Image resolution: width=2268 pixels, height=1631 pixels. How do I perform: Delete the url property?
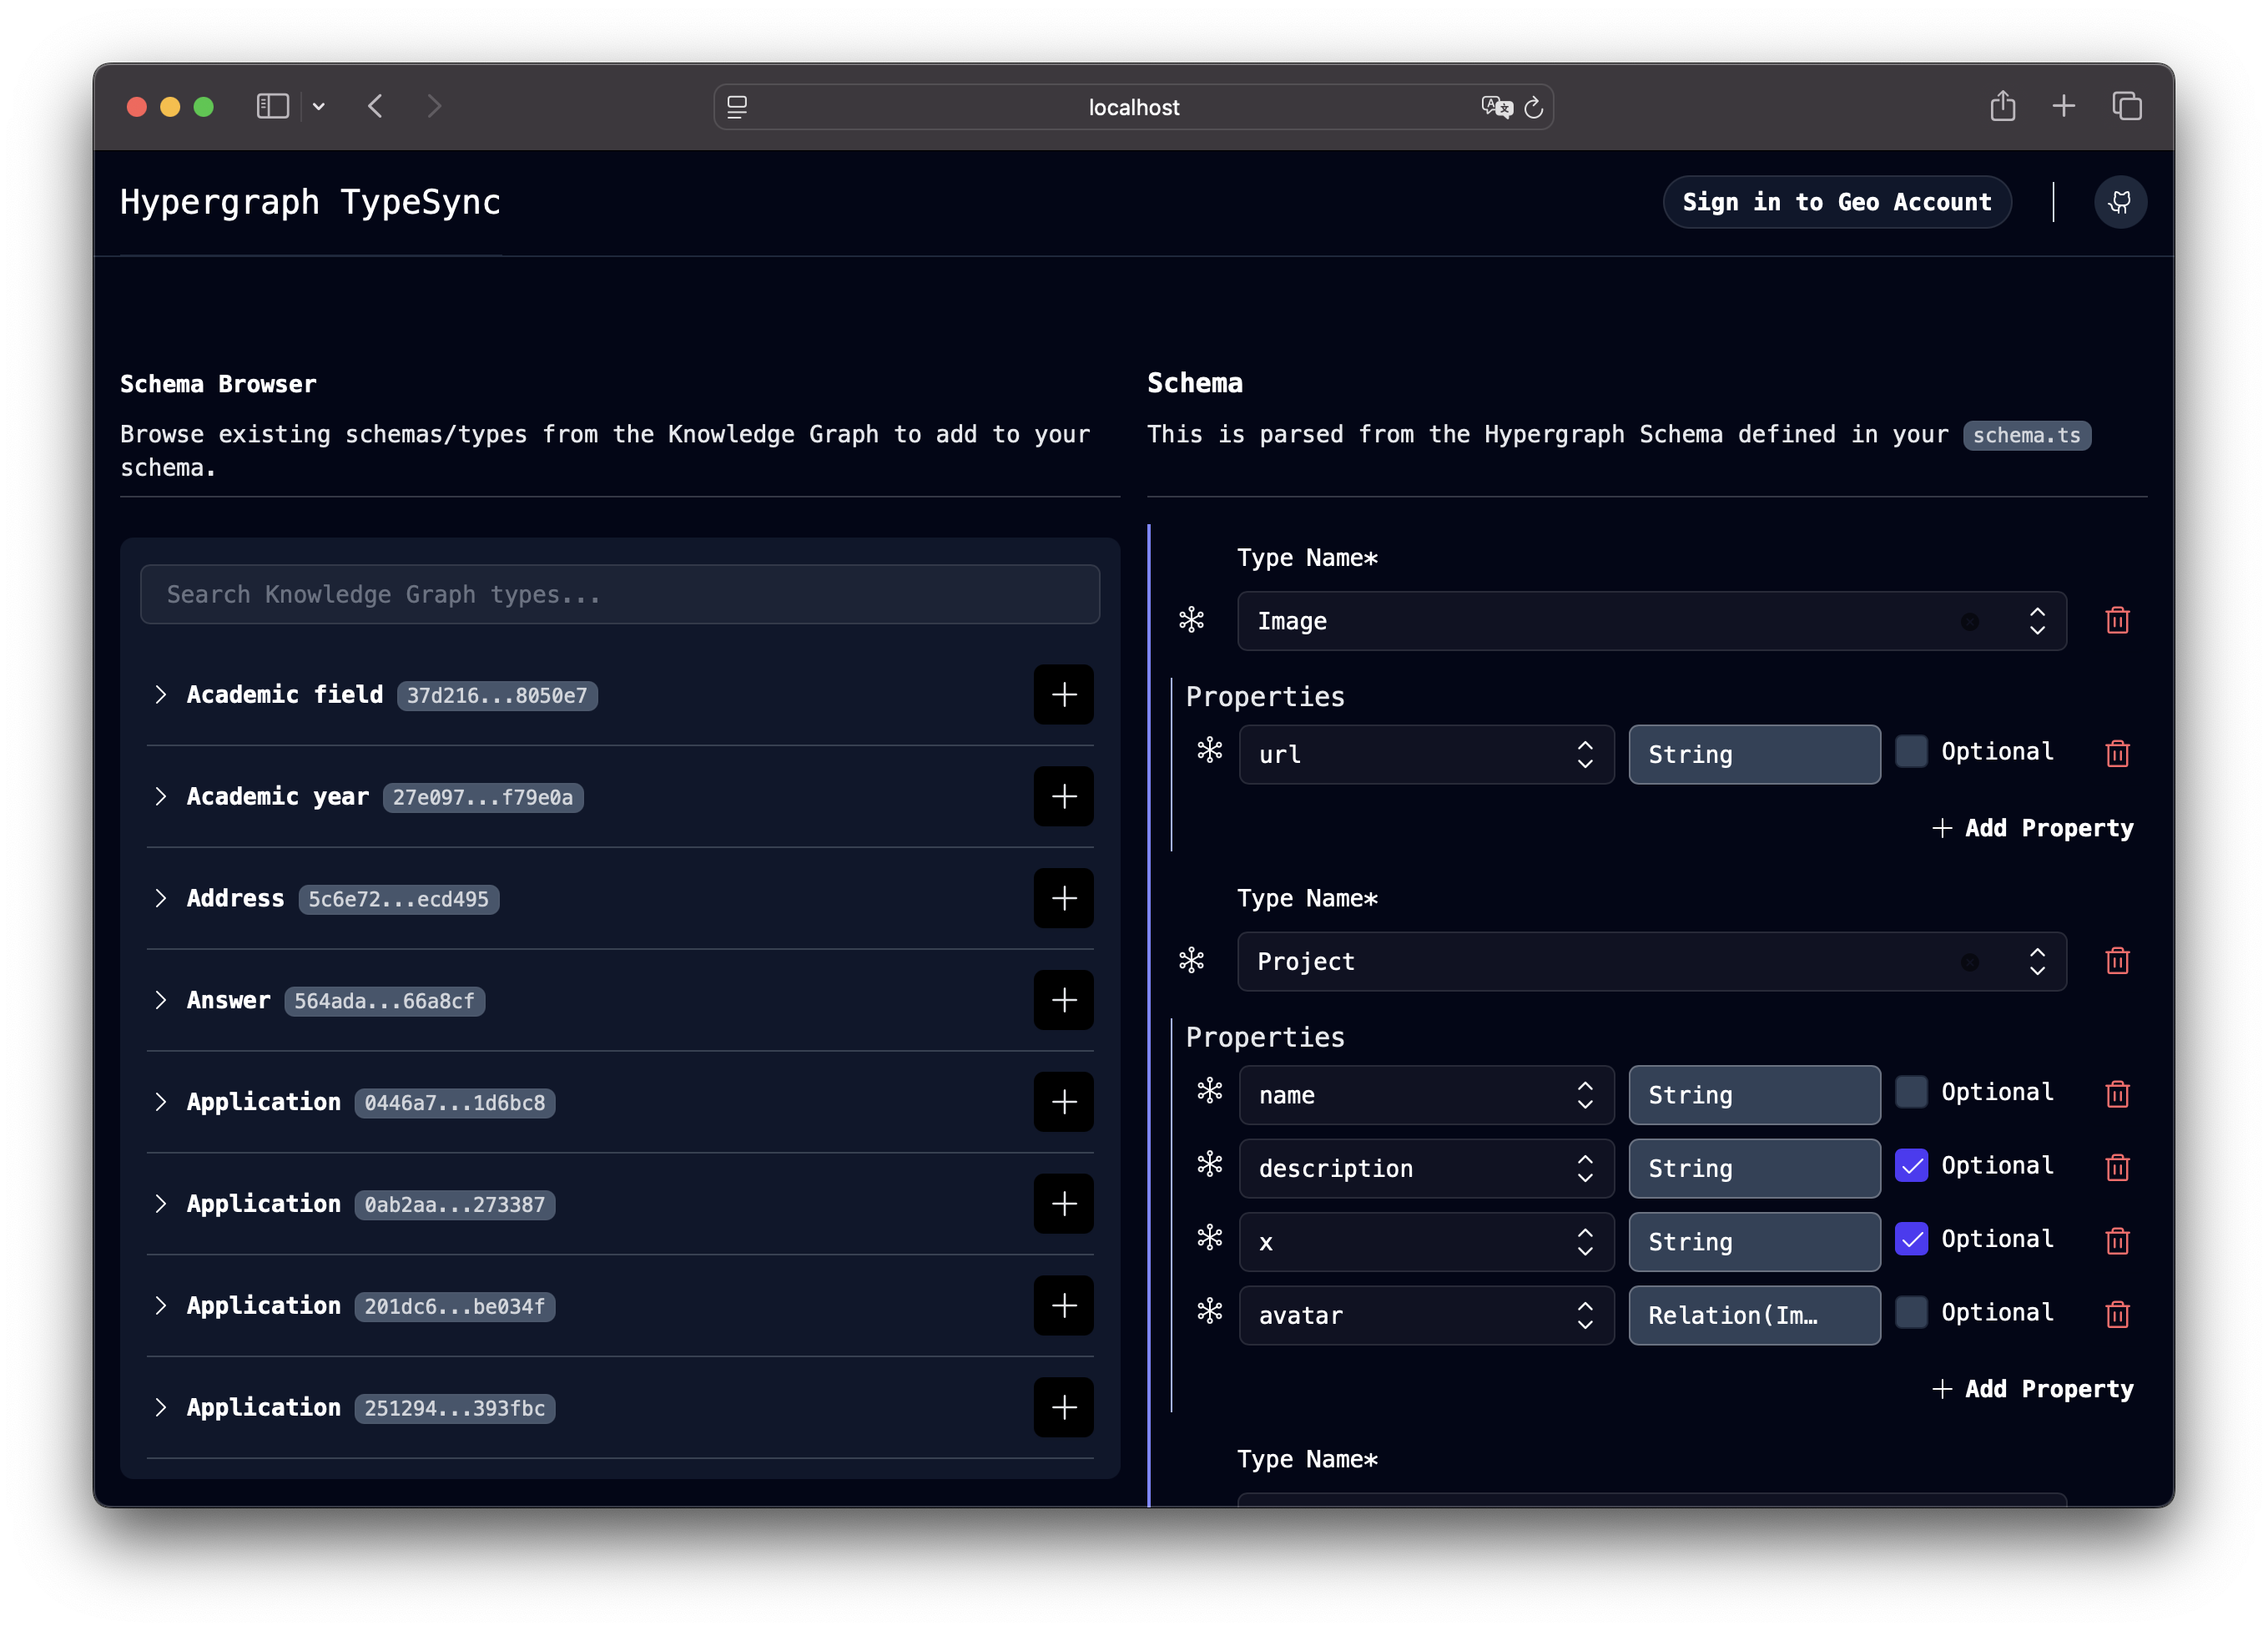tap(2117, 754)
